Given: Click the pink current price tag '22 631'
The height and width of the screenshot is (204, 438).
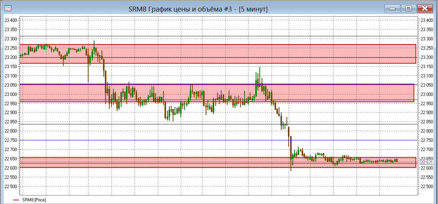Looking at the screenshot, I should [427, 162].
